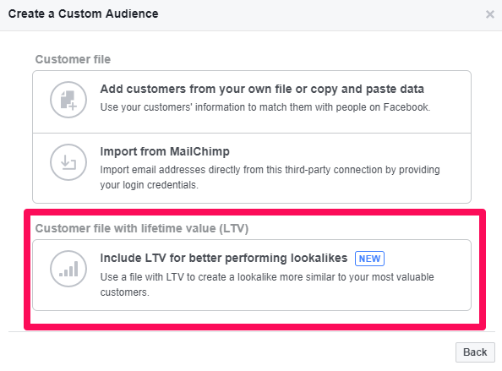Select Add customers from your own file
This screenshot has height=371, width=502.
[262, 89]
